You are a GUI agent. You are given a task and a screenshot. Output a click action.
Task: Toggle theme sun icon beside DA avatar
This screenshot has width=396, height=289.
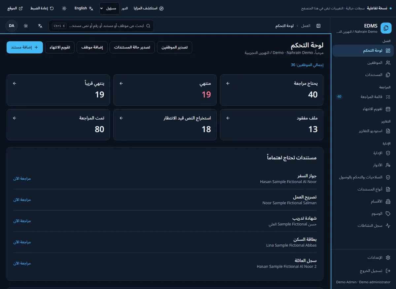tap(26, 26)
